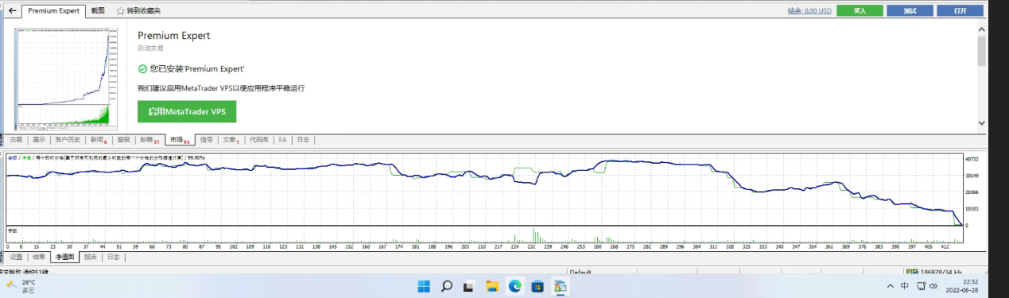
Task: Click the 结余: 0.00 USD link
Action: [x=809, y=11]
